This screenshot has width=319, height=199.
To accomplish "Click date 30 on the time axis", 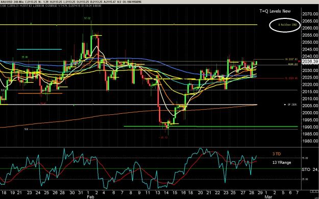I will pyautogui.click(x=72, y=193).
